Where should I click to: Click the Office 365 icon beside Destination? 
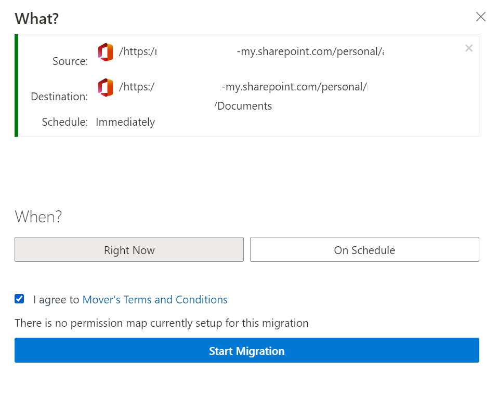point(106,87)
